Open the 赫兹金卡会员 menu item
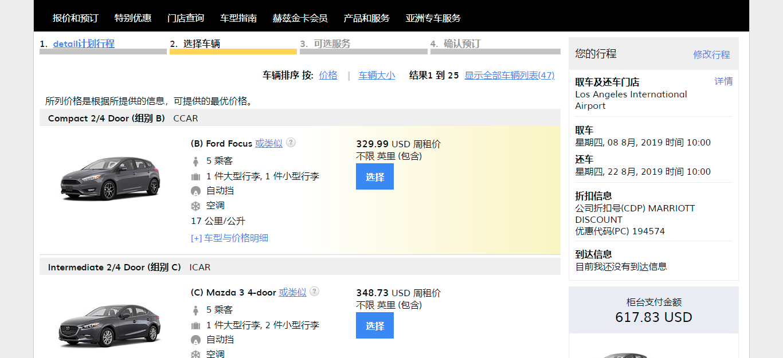The width and height of the screenshot is (783, 358). 300,18
